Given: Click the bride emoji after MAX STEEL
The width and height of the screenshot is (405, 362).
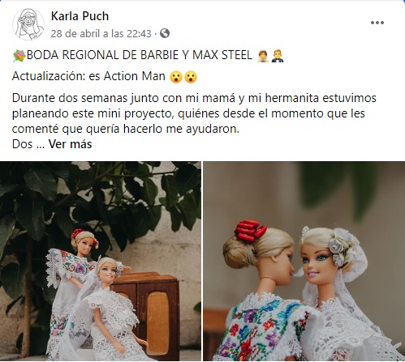Looking at the screenshot, I should point(263,56).
